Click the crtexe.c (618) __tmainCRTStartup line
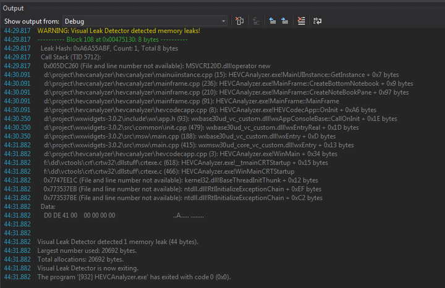The width and height of the screenshot is (445, 288). (x=186, y=163)
